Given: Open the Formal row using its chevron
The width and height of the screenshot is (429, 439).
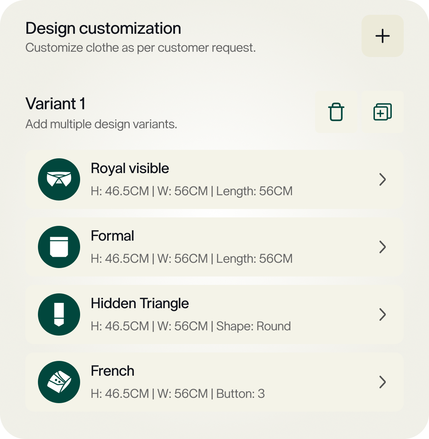Looking at the screenshot, I should coord(383,247).
